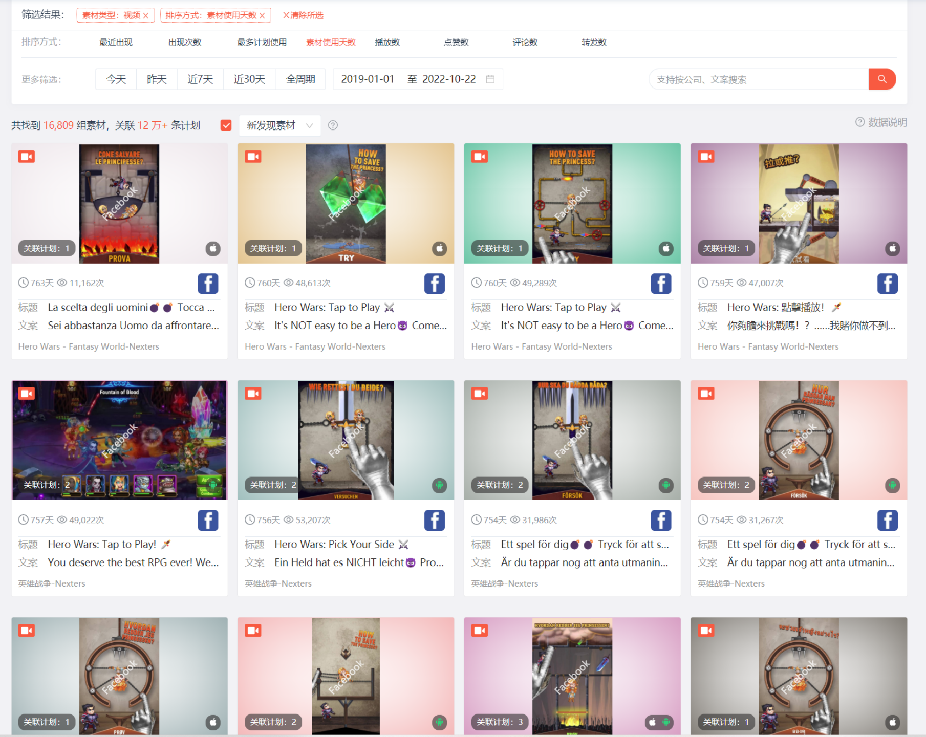Click the 清除所选 clear filters link
The height and width of the screenshot is (737, 926).
coord(303,15)
